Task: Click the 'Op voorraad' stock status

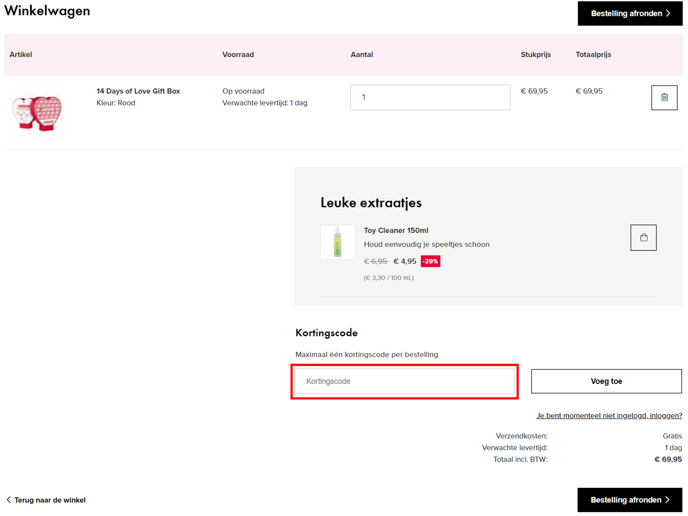Action: tap(243, 91)
